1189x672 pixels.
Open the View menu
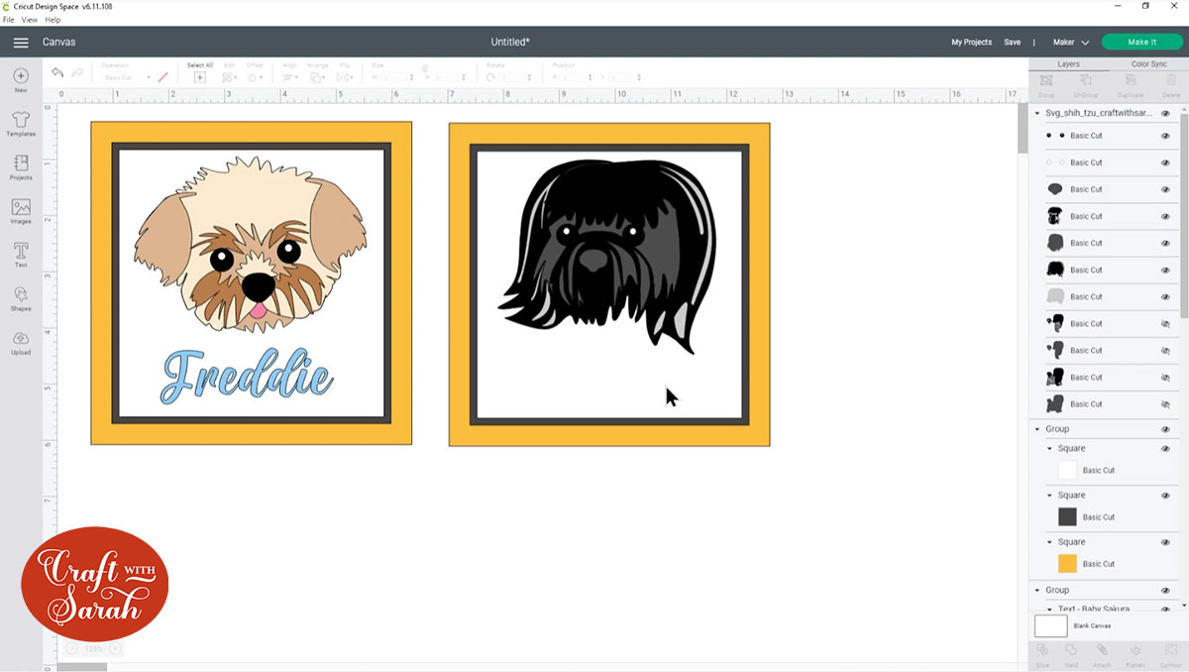pyautogui.click(x=30, y=19)
